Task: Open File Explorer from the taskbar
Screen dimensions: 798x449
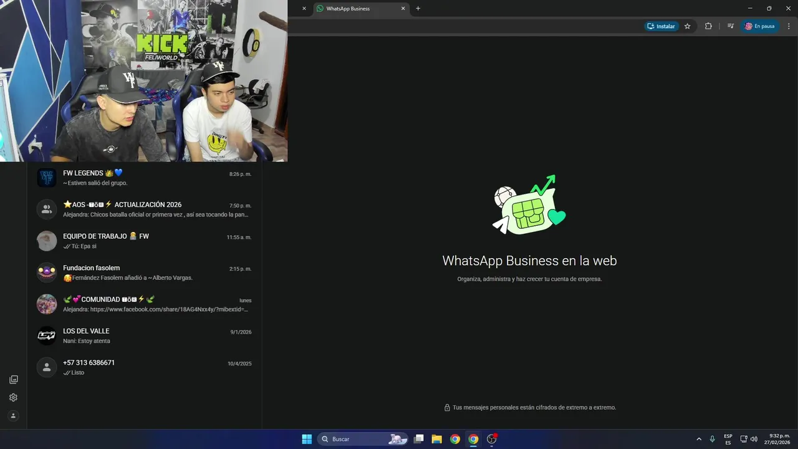Action: [436, 439]
